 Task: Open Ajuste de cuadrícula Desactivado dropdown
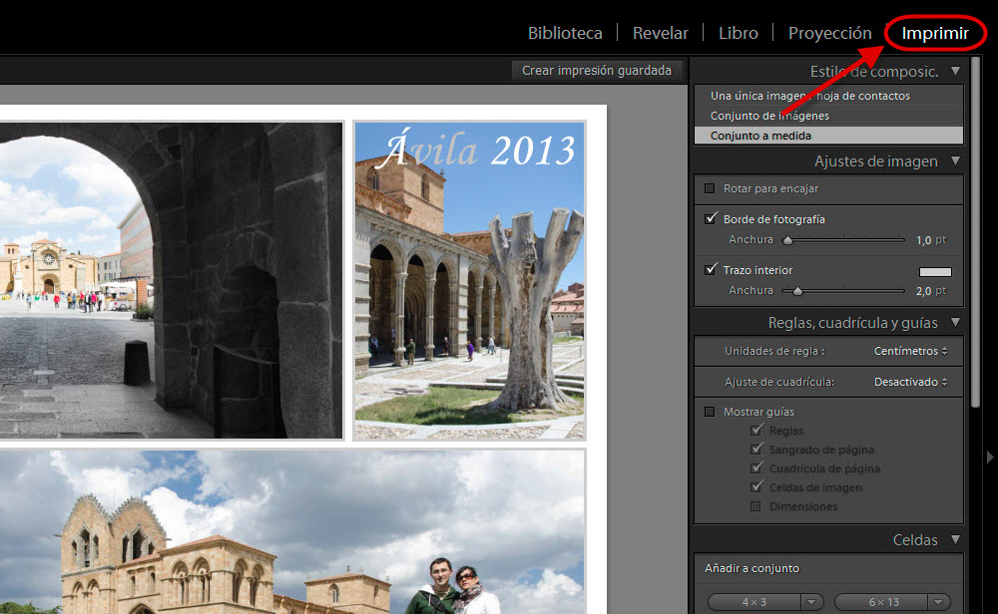click(910, 382)
